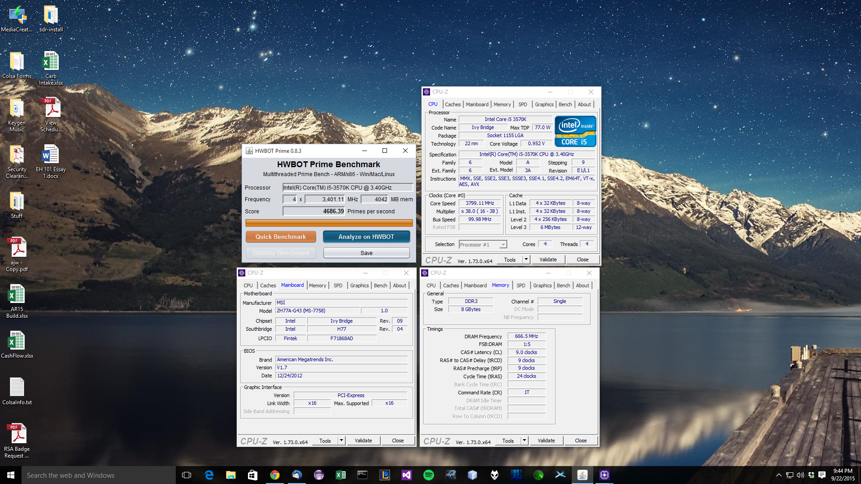Click HWBOT frequency field 3,401.11

[325, 199]
